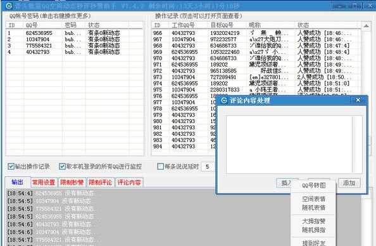
Task: Click the scroll-up arrow of operation records list
Action: 366,25
